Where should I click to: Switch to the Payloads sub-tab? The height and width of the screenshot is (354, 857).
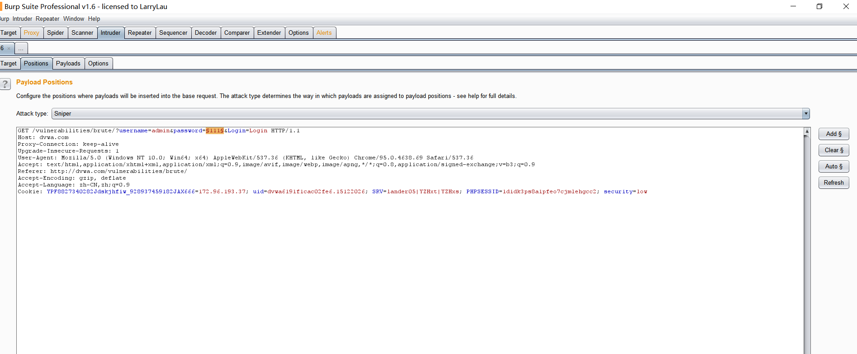coord(68,63)
